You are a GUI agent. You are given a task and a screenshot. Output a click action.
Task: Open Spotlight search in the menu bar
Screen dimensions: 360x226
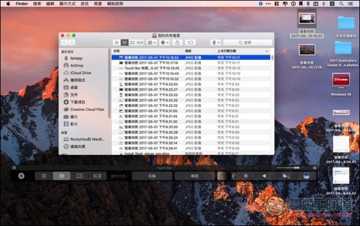pyautogui.click(x=341, y=4)
